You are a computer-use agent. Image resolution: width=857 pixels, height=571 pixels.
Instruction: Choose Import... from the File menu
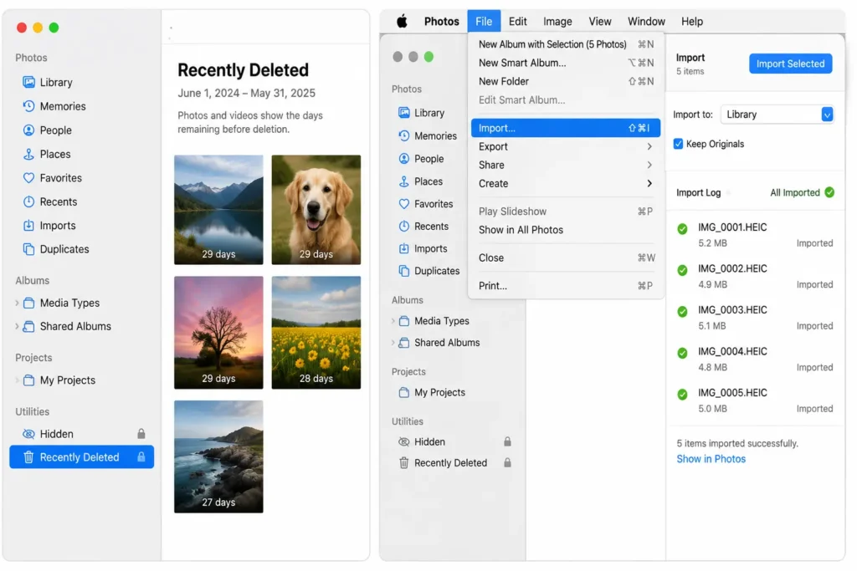tap(565, 128)
